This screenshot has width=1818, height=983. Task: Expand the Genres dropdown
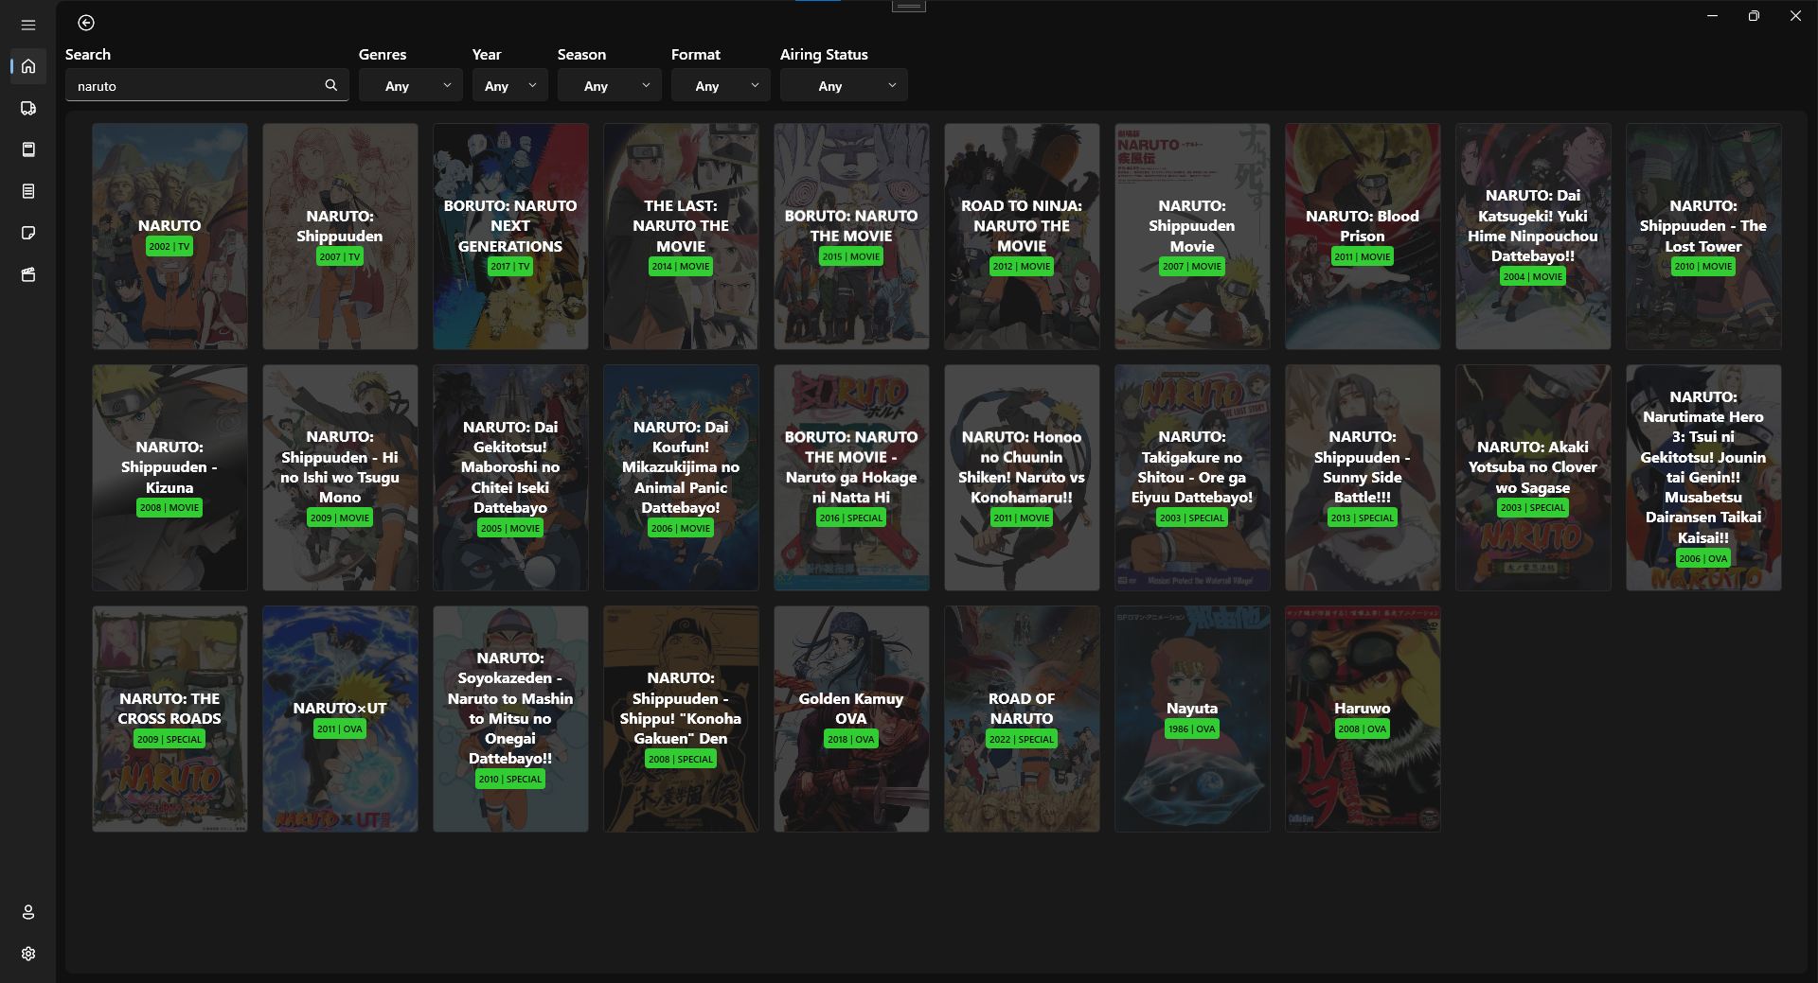(x=411, y=85)
